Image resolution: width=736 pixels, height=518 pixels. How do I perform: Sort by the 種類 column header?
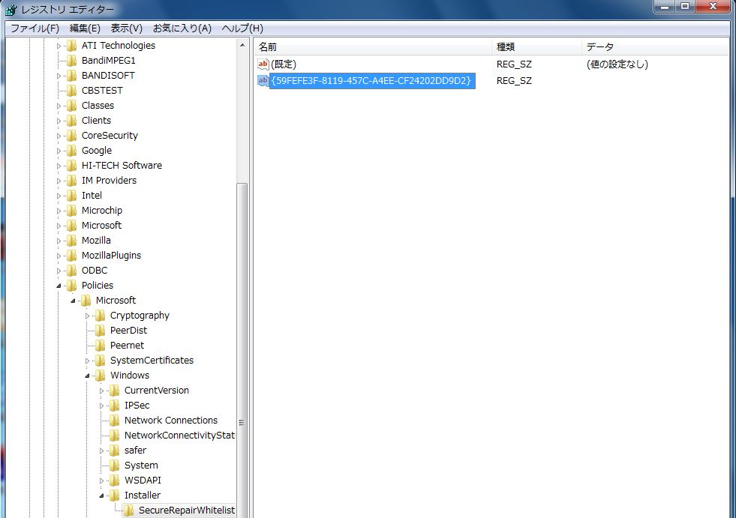[536, 47]
